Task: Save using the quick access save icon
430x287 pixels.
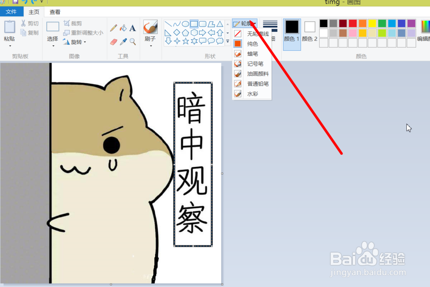Action: tap(15, 2)
